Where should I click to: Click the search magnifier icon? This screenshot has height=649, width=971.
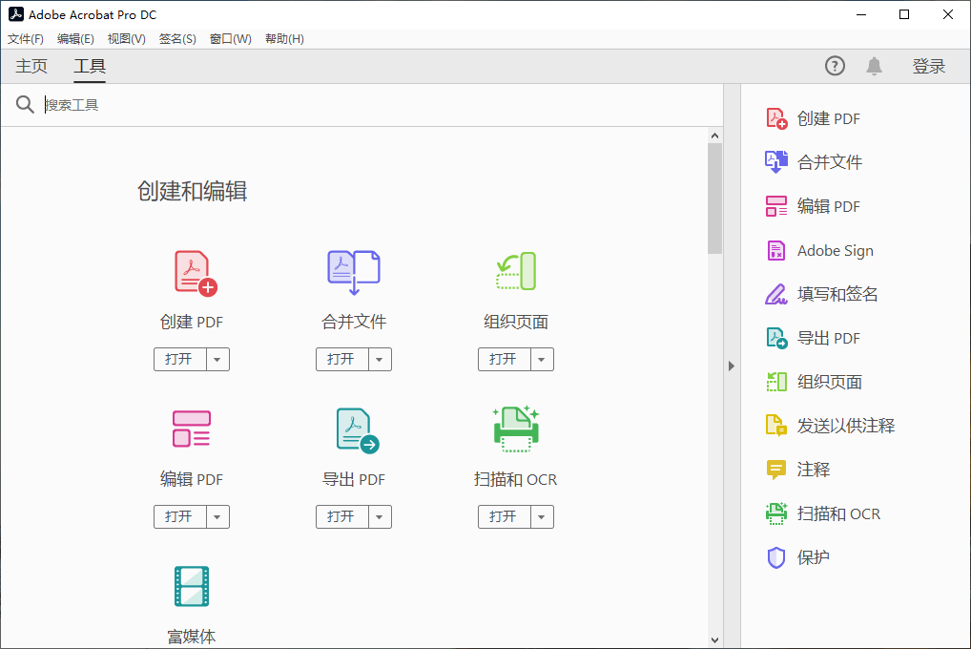click(25, 104)
